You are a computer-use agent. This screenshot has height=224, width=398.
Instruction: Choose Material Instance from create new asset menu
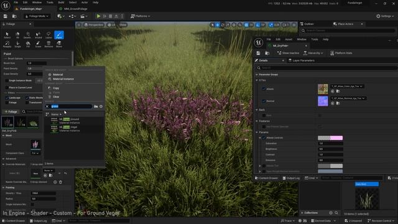(63, 79)
